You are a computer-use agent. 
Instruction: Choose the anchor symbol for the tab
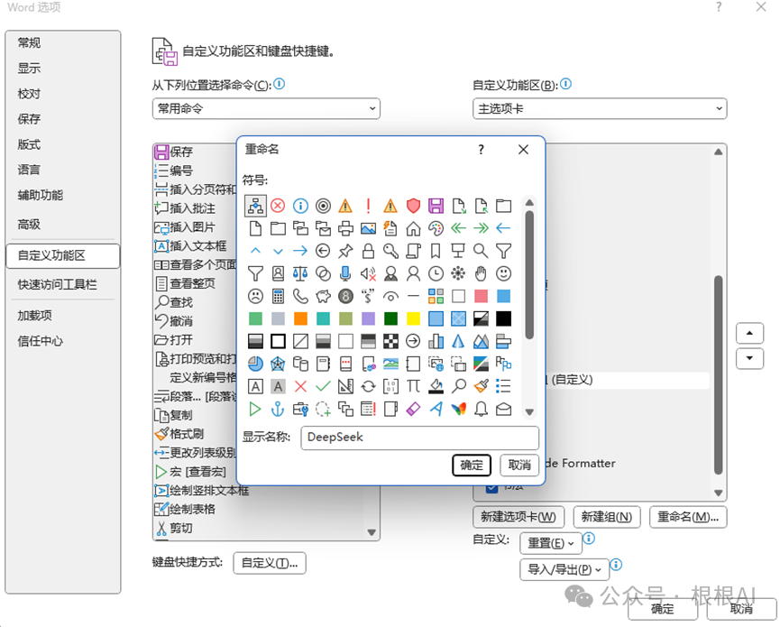tap(278, 408)
